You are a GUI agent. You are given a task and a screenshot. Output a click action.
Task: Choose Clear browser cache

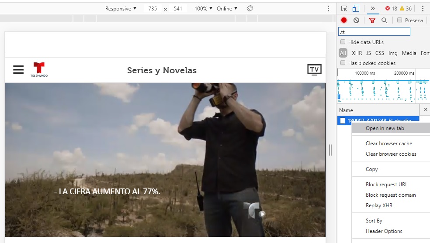pos(391,144)
